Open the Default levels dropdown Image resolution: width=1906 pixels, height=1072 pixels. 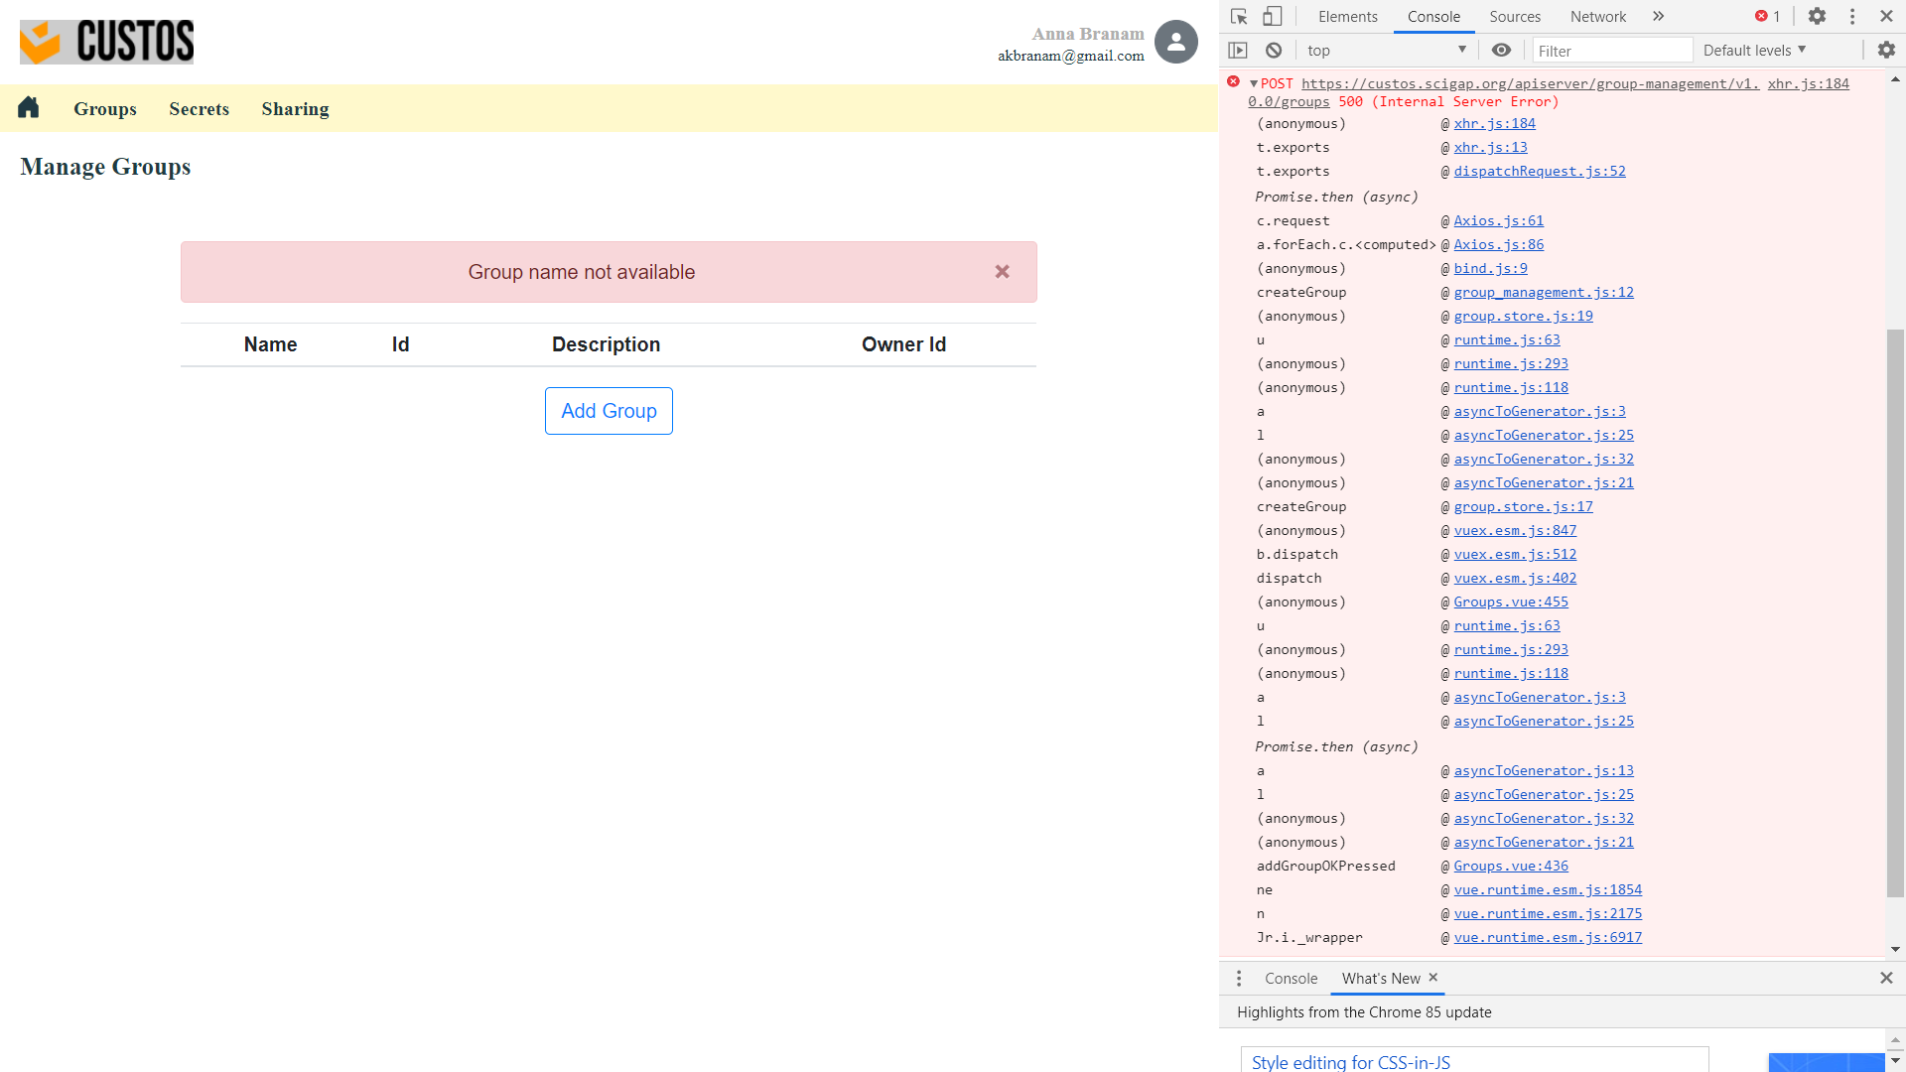tap(1755, 51)
